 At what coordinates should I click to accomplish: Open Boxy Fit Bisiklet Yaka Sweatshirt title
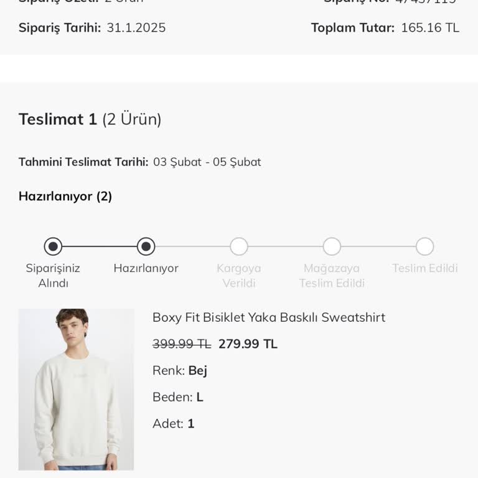(x=269, y=317)
